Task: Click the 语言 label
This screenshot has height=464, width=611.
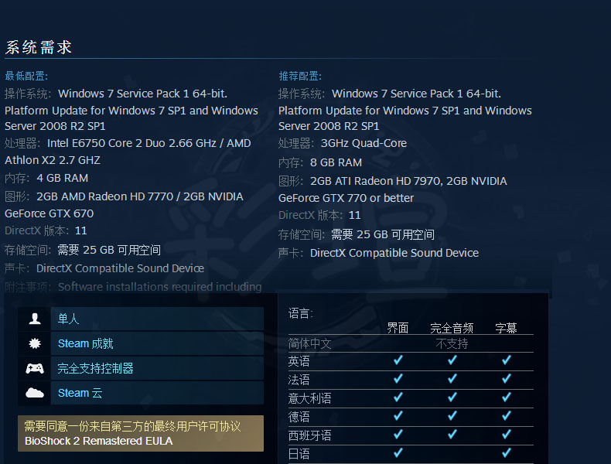Action: tap(300, 313)
